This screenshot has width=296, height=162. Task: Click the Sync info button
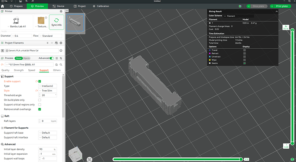point(57,22)
